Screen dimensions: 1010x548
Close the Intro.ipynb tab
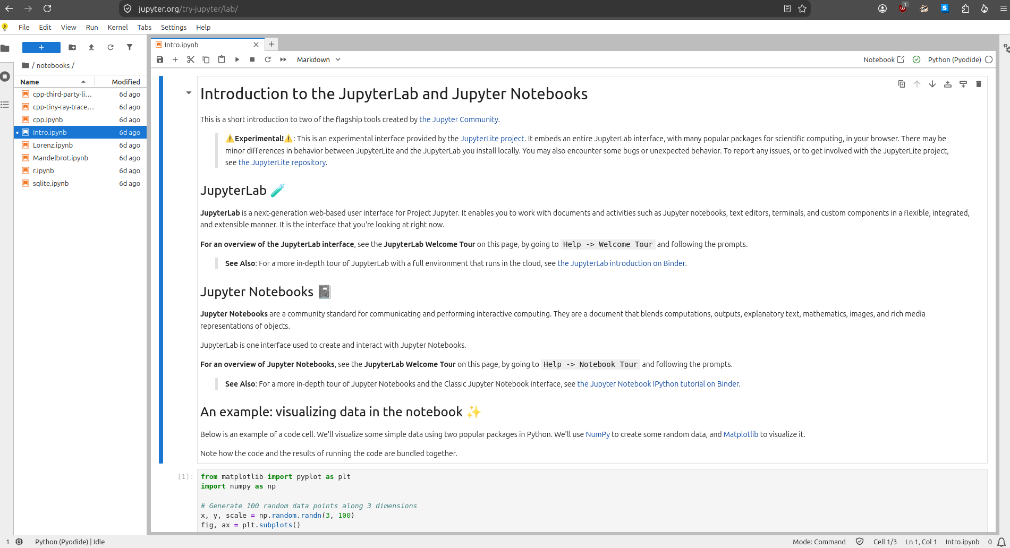click(256, 45)
